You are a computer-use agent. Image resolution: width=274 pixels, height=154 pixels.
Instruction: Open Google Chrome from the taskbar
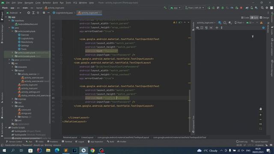(92, 150)
